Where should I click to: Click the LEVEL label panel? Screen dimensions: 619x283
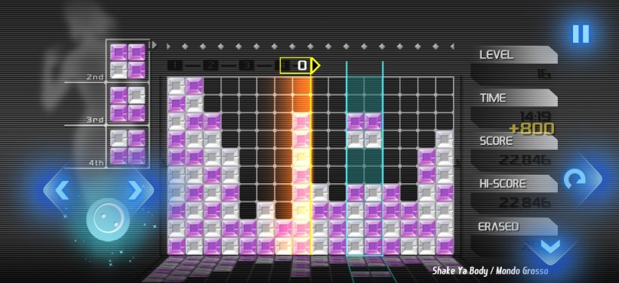(x=515, y=55)
